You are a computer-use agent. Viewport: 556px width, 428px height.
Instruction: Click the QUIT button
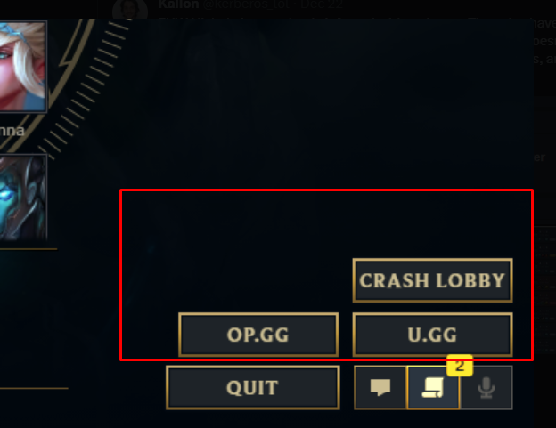(x=253, y=388)
